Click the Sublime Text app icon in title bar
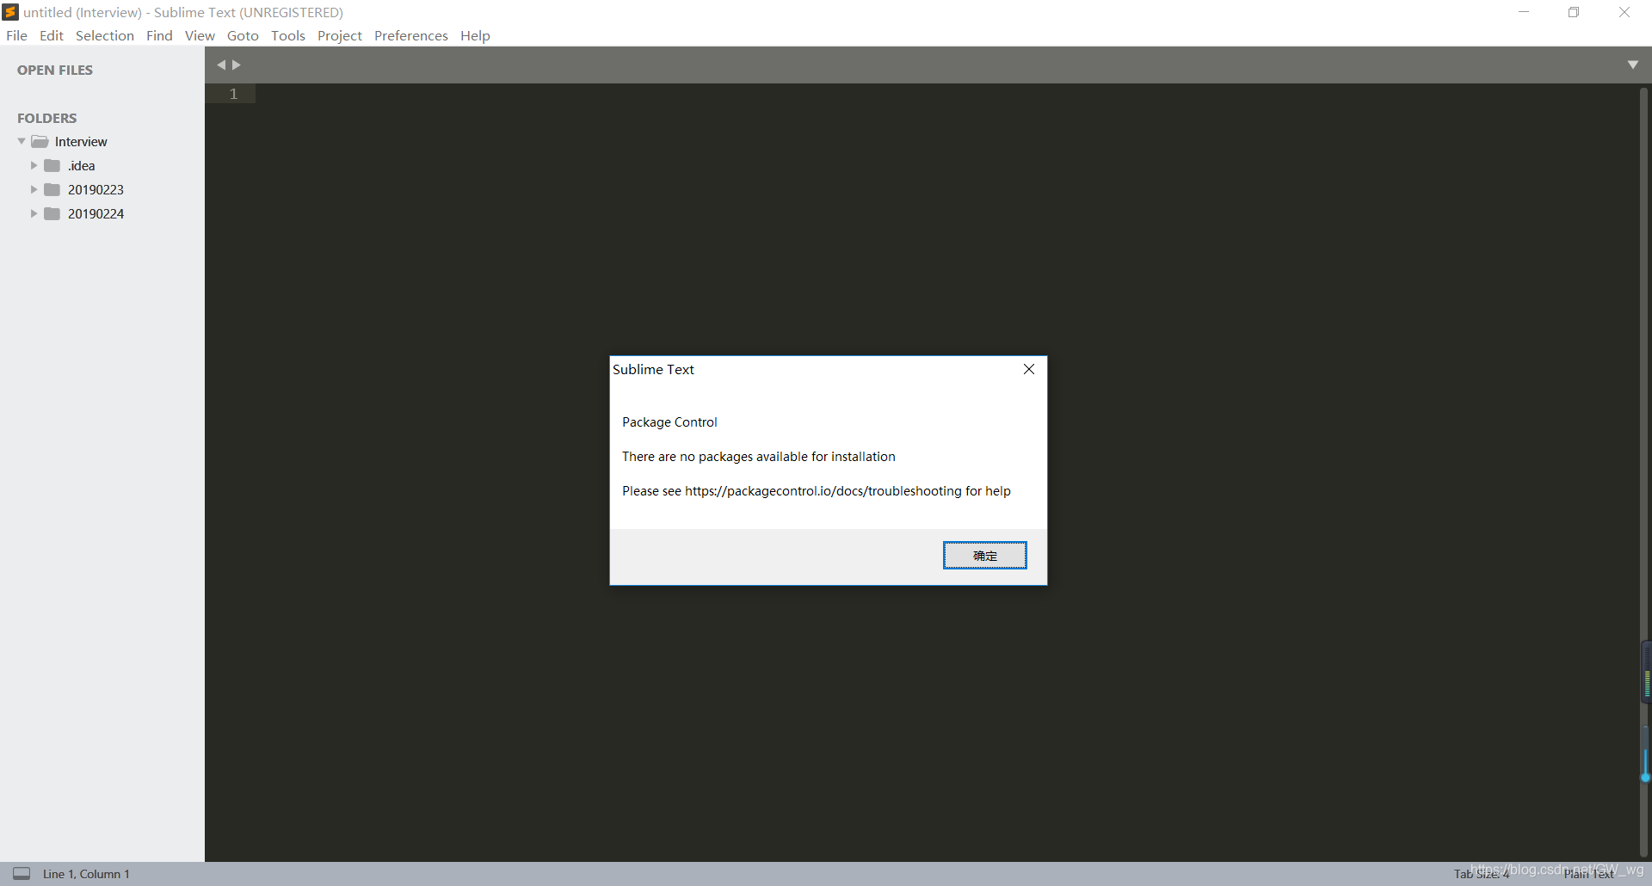 11,12
